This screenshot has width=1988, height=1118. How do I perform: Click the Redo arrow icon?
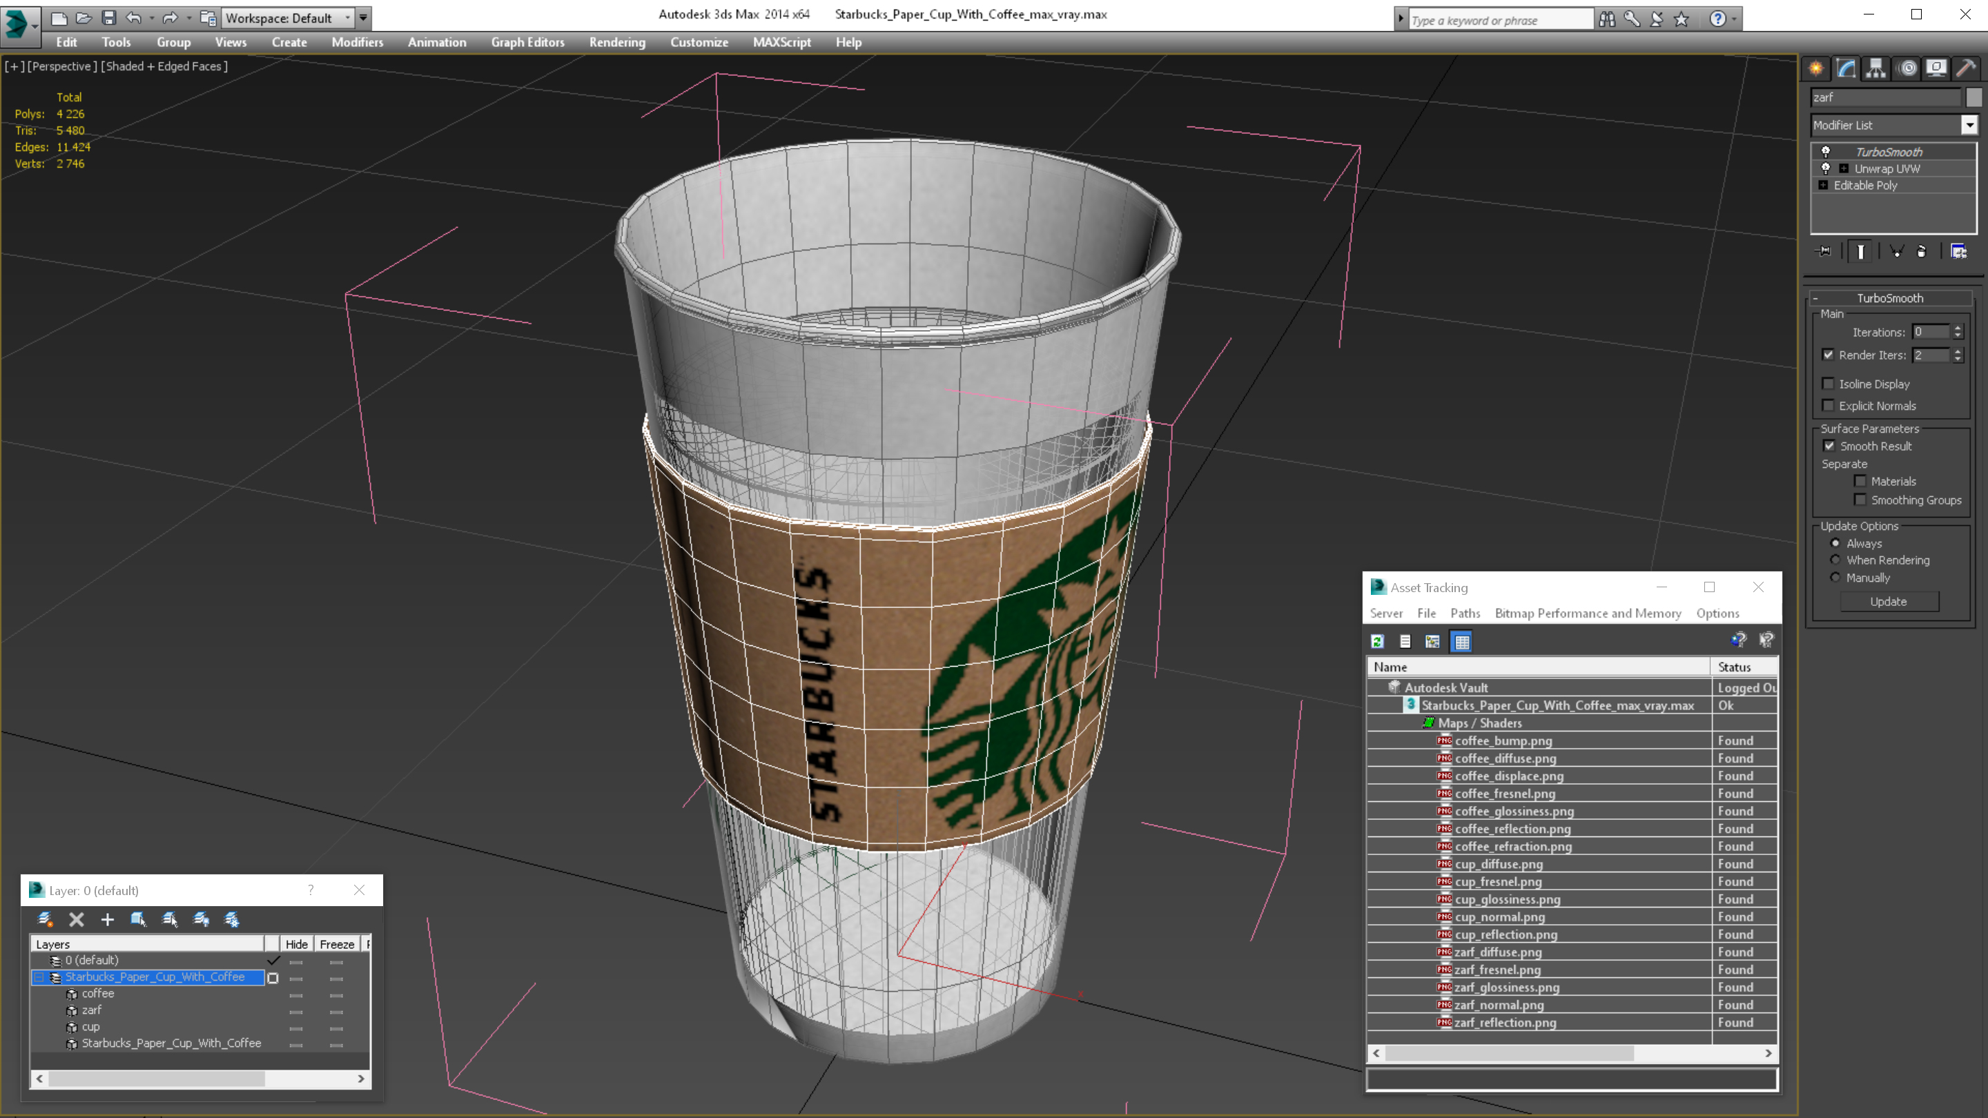pyautogui.click(x=170, y=18)
